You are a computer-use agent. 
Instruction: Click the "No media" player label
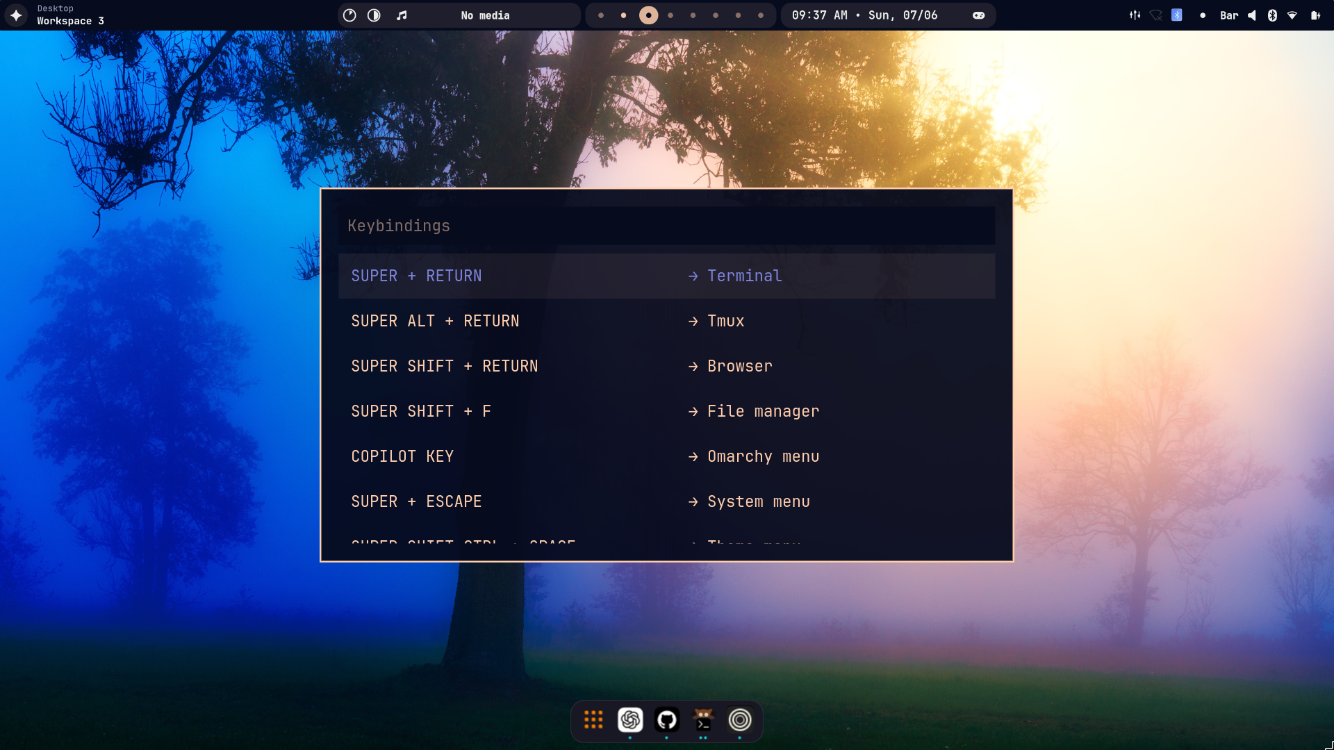pyautogui.click(x=485, y=15)
